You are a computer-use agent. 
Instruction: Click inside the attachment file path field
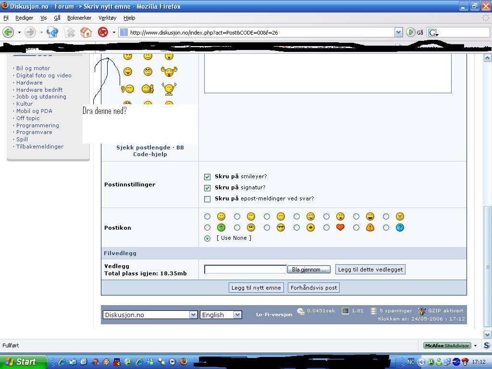[x=246, y=269]
